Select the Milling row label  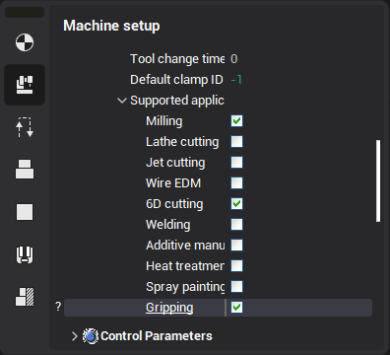[164, 121]
